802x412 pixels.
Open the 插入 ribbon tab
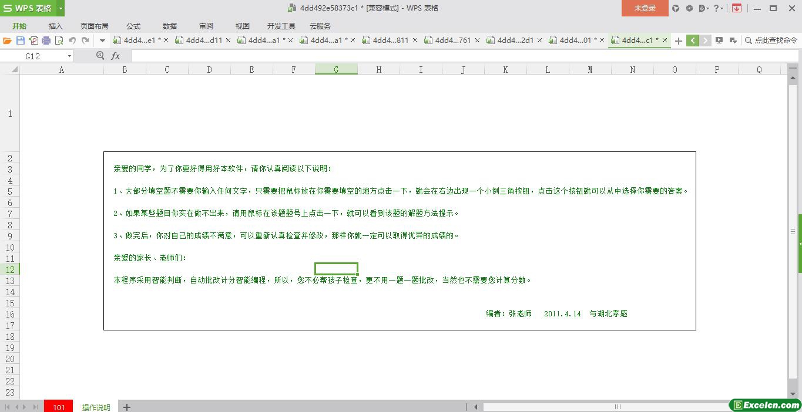point(56,26)
